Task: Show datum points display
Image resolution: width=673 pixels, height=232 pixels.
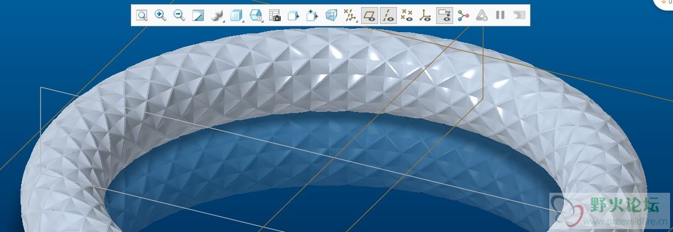Action: (x=406, y=16)
